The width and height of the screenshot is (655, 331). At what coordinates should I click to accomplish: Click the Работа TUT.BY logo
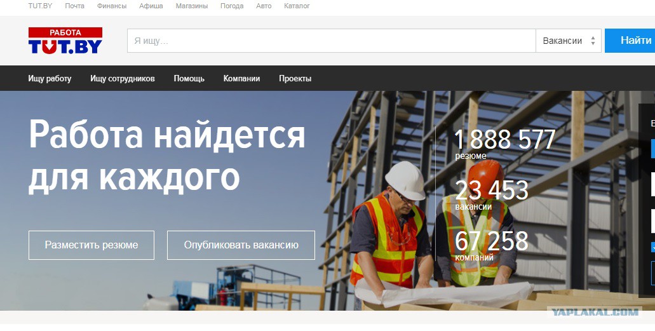(x=65, y=41)
